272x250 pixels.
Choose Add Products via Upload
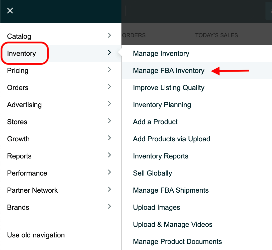172,139
